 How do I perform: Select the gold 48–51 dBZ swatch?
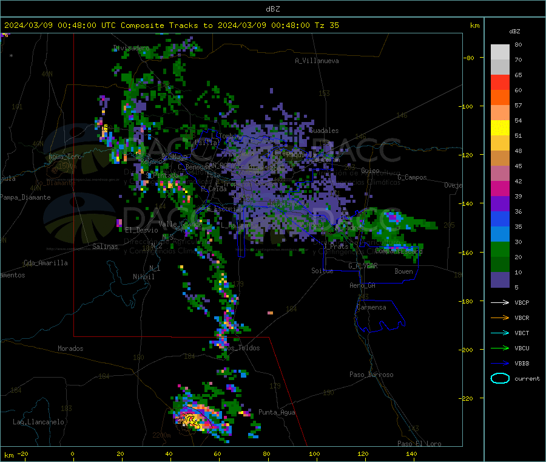[500, 143]
